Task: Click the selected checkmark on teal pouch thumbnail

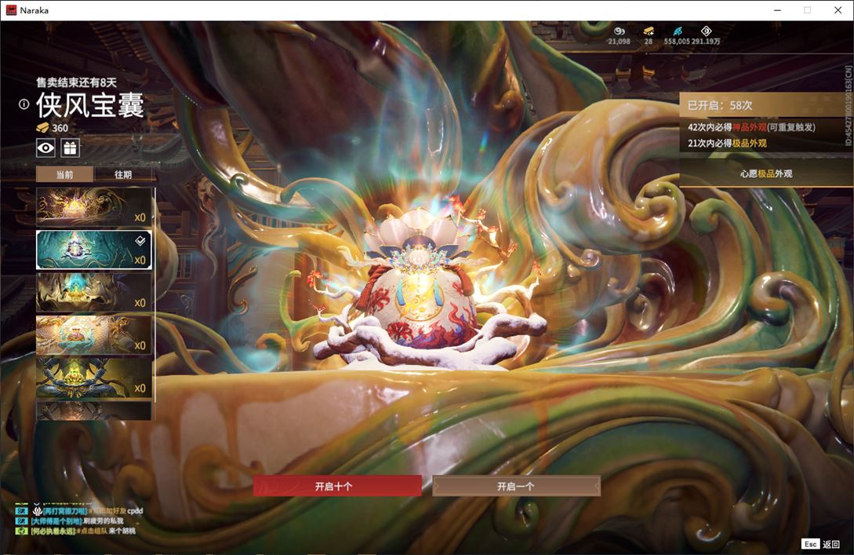Action: [140, 240]
